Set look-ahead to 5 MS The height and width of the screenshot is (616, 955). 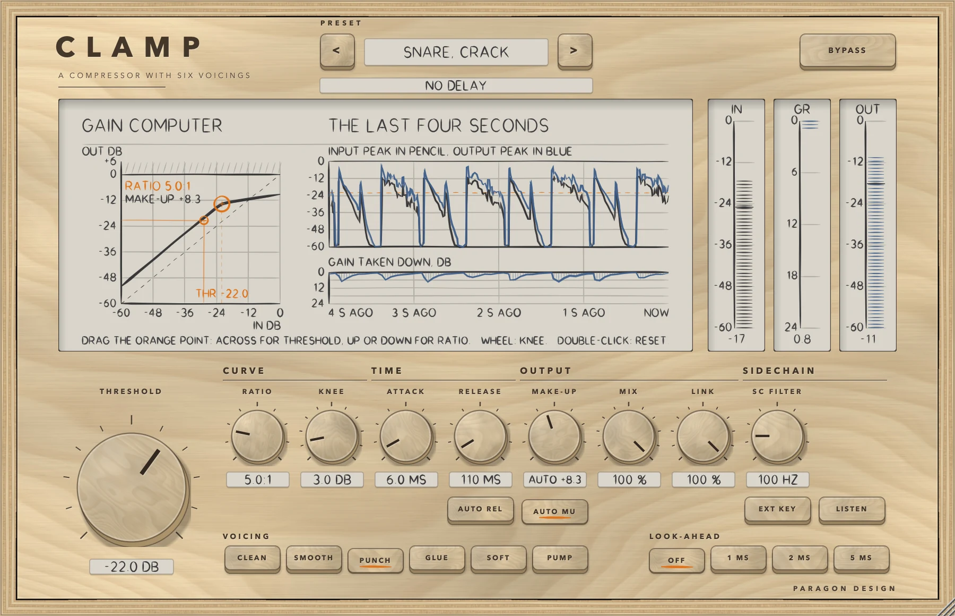pyautogui.click(x=861, y=558)
